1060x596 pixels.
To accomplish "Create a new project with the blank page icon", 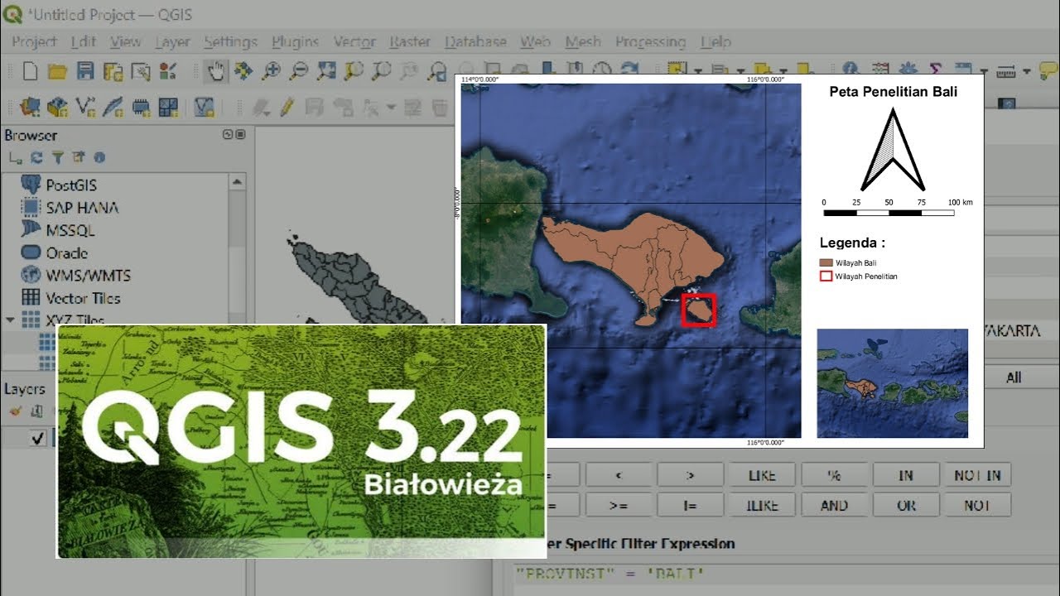I will click(30, 71).
